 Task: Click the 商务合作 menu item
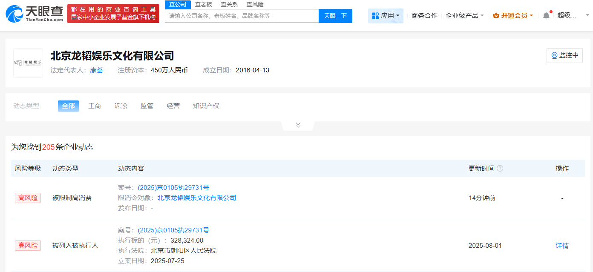(424, 16)
